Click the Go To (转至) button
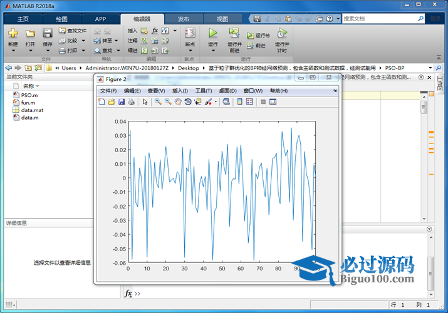The image size is (448, 313). click(103, 41)
